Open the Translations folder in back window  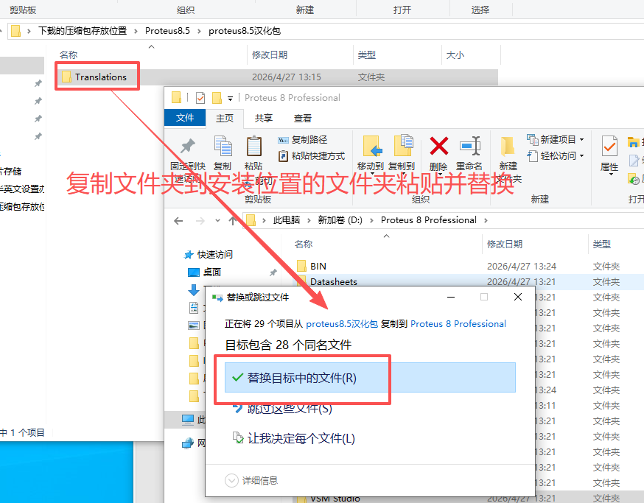pos(101,77)
